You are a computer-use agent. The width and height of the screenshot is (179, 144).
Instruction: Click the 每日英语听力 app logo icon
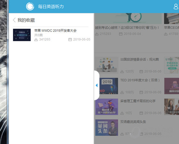(30, 7)
